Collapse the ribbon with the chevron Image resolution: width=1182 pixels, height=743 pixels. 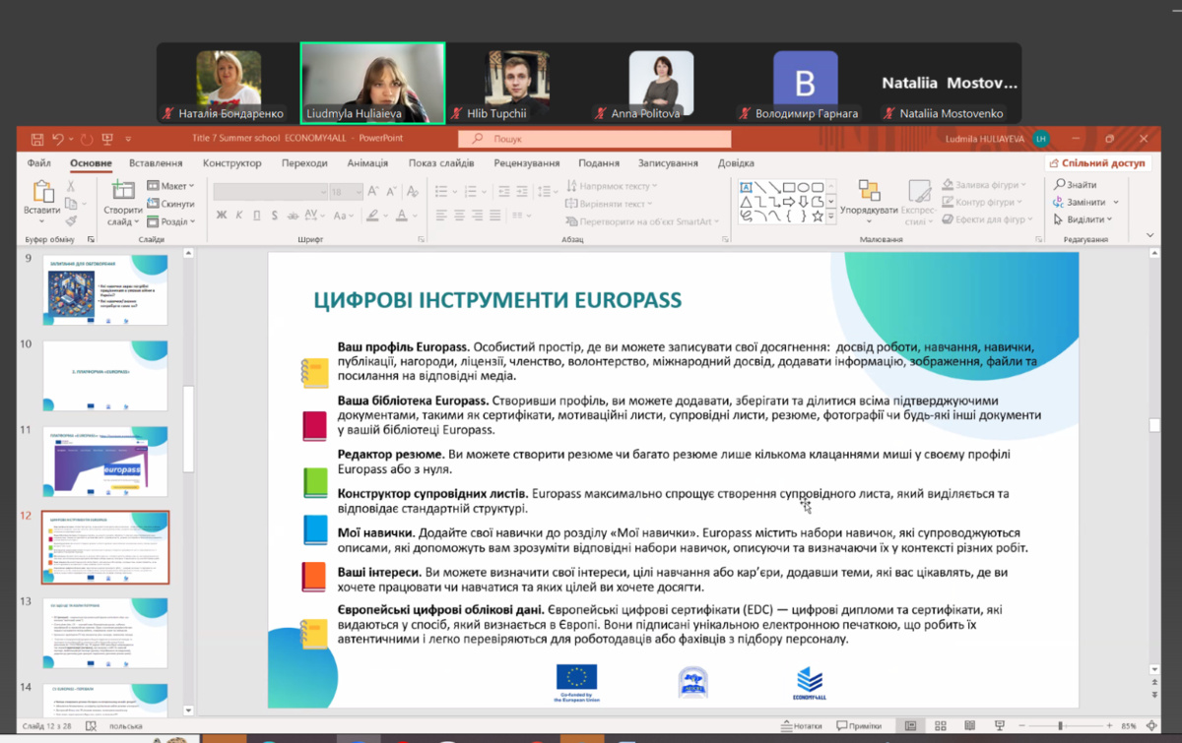pyautogui.click(x=1151, y=235)
